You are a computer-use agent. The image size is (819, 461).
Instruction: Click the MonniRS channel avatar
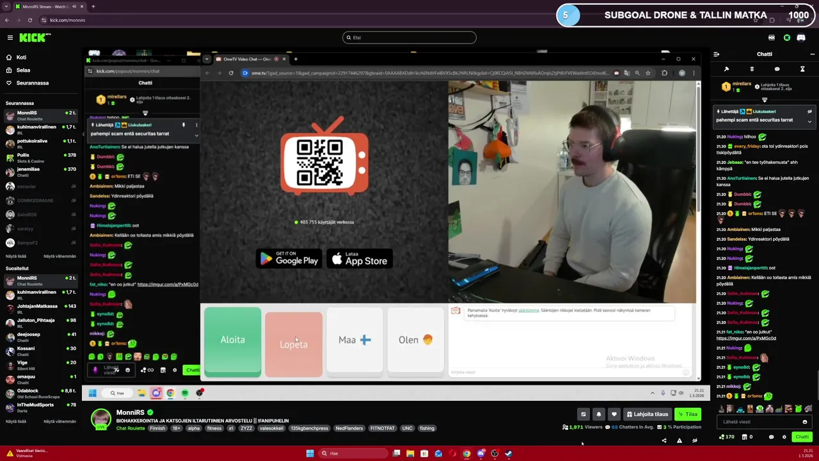(100, 419)
